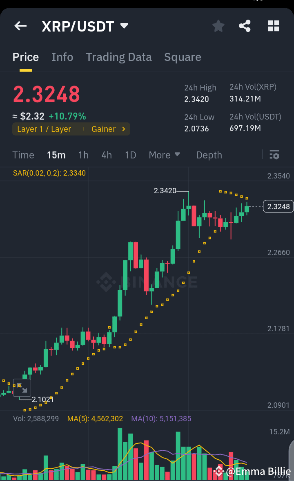Open the Square tab
The width and height of the screenshot is (294, 481).
(x=183, y=57)
